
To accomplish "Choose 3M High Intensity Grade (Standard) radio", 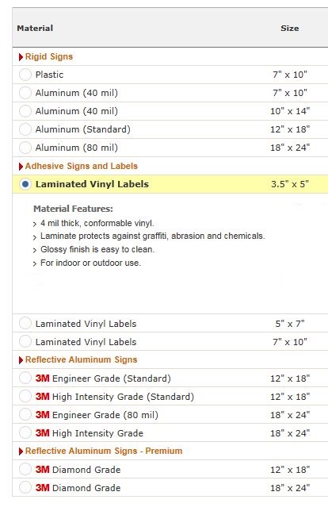I will 25,397.
